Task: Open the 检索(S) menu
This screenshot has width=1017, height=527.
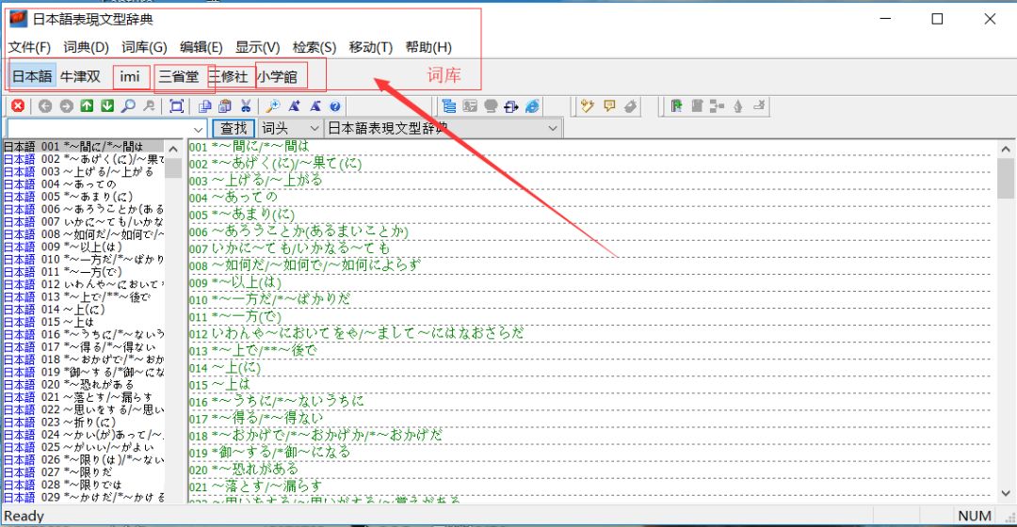Action: pos(314,47)
